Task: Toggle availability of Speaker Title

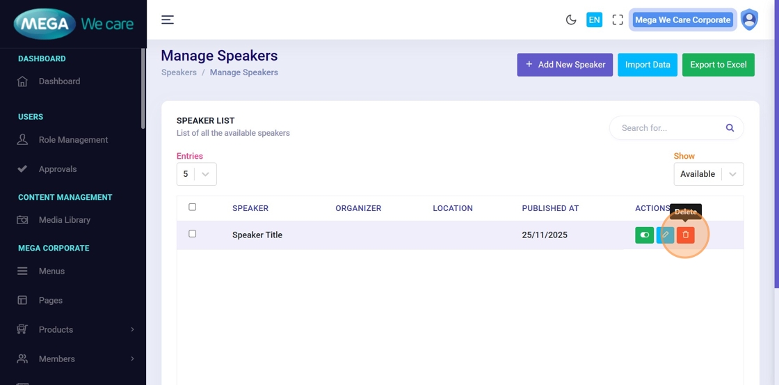Action: point(644,235)
